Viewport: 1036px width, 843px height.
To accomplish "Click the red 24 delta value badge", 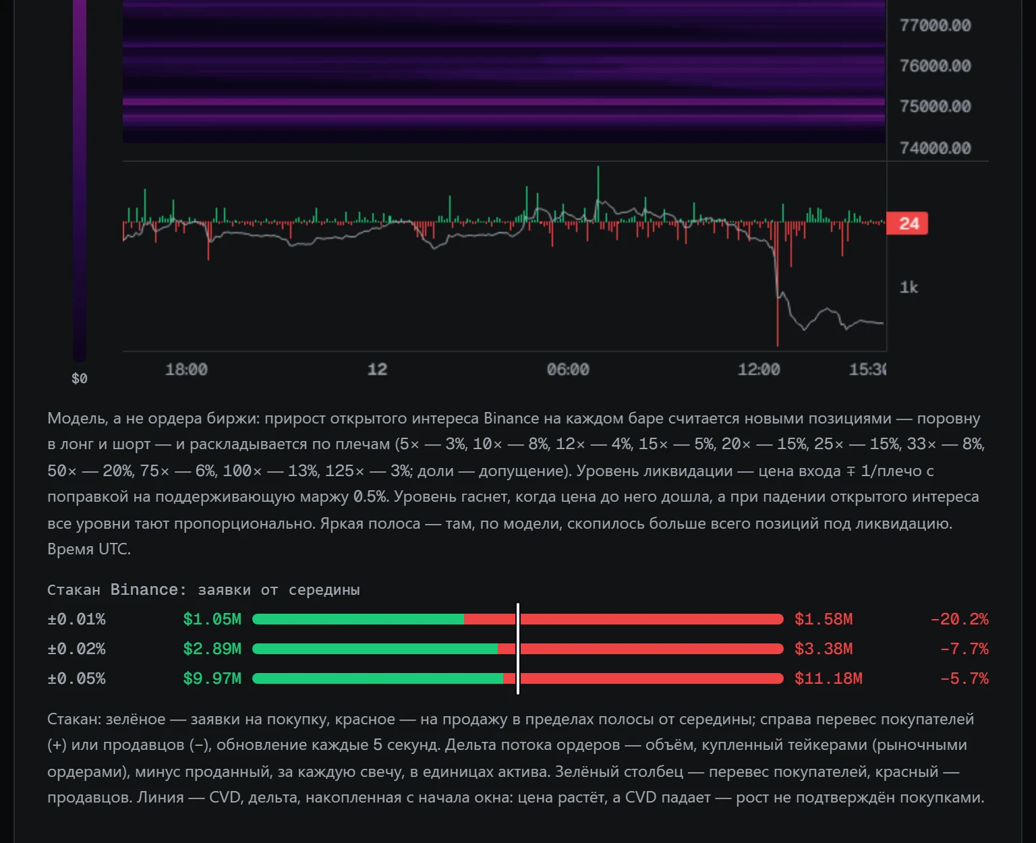I will (x=908, y=223).
